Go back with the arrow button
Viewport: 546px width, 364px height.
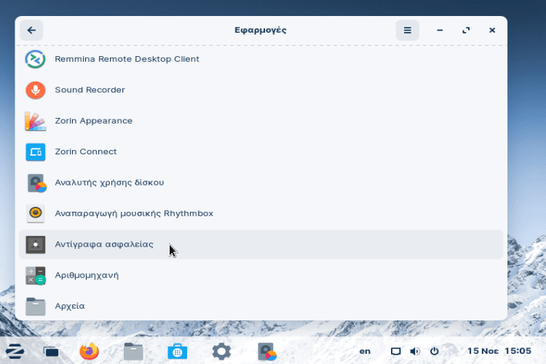[31, 31]
